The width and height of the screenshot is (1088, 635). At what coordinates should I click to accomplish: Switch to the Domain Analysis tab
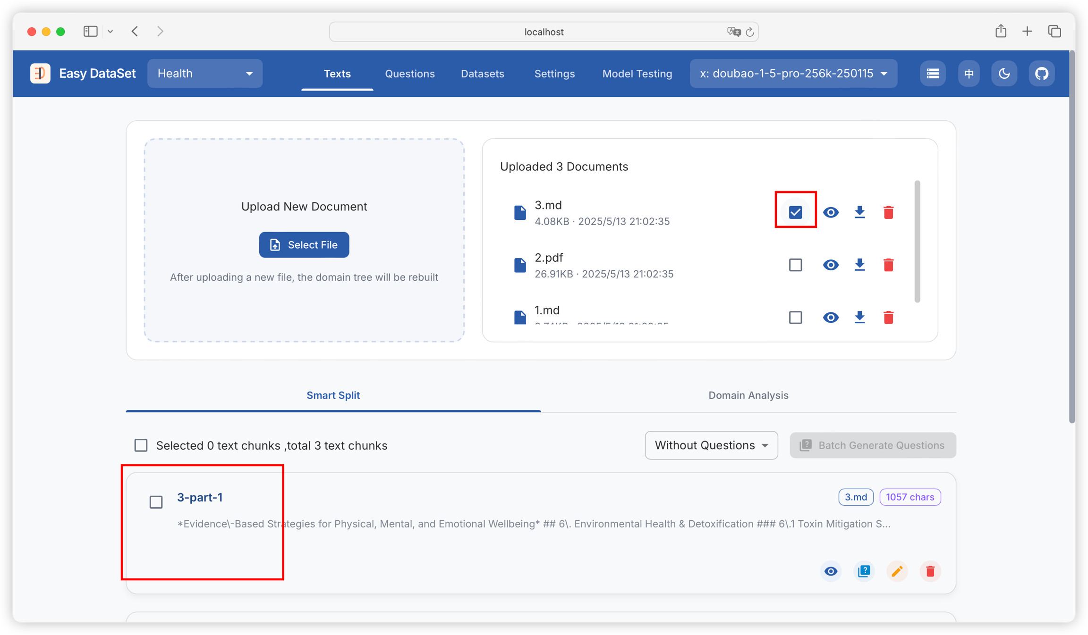click(x=748, y=395)
